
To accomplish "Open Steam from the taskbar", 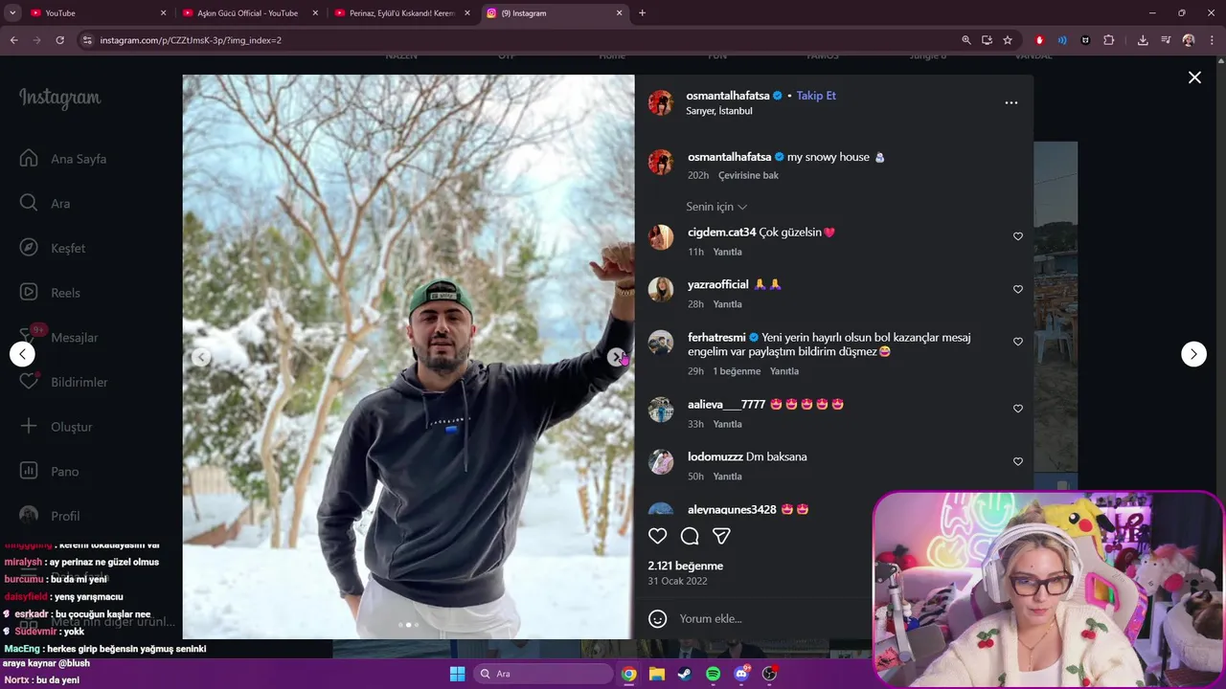I will tap(684, 674).
